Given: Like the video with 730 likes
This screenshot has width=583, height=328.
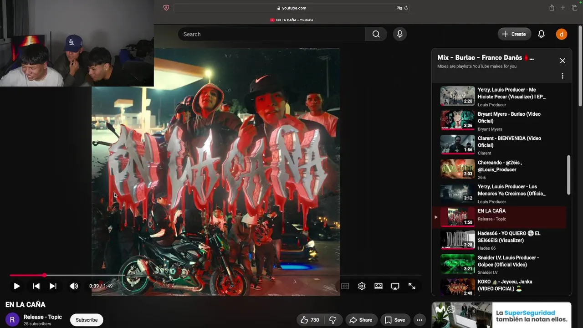Looking at the screenshot, I should point(309,320).
